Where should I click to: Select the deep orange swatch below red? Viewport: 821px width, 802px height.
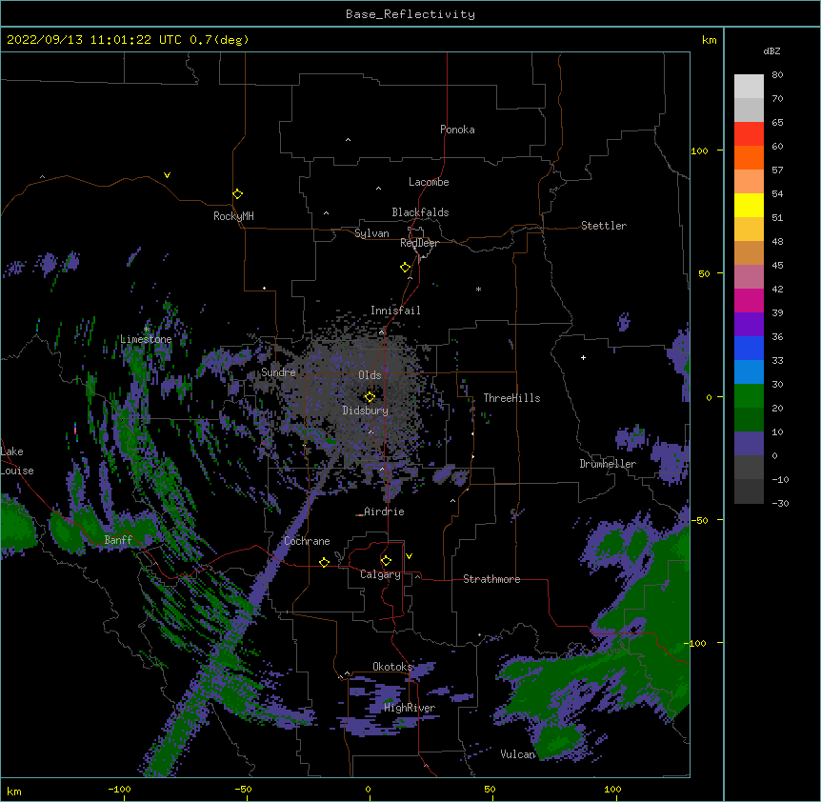point(749,157)
